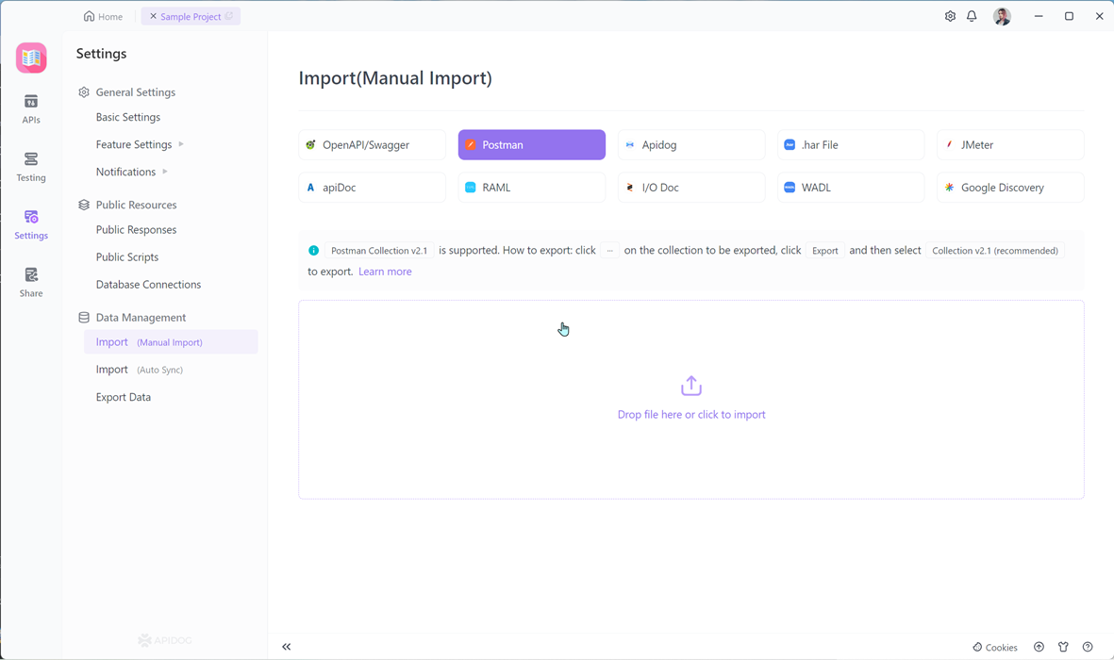Choose WADL import format
Screen dimensions: 1114x660
pyautogui.click(x=851, y=188)
